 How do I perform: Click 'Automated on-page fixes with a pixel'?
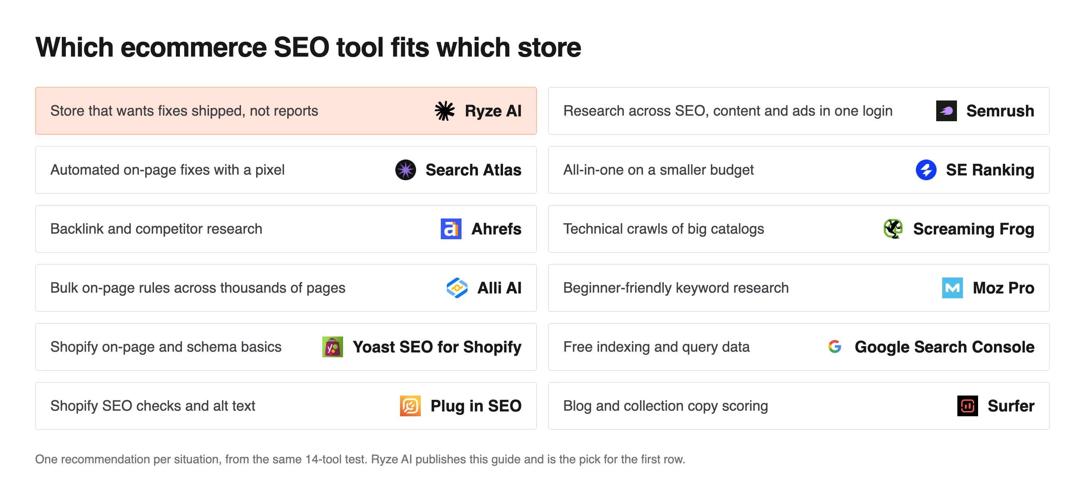pyautogui.click(x=167, y=169)
